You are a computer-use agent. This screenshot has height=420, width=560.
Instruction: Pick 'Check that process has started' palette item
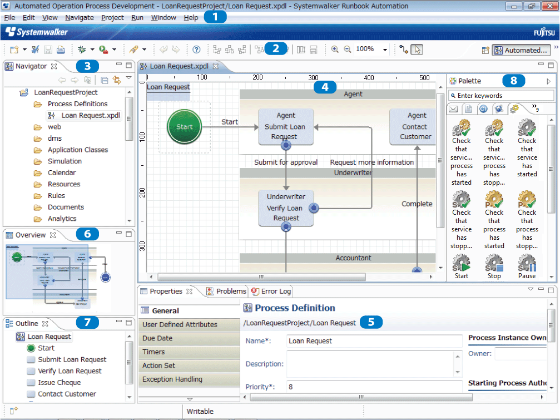pos(494,220)
